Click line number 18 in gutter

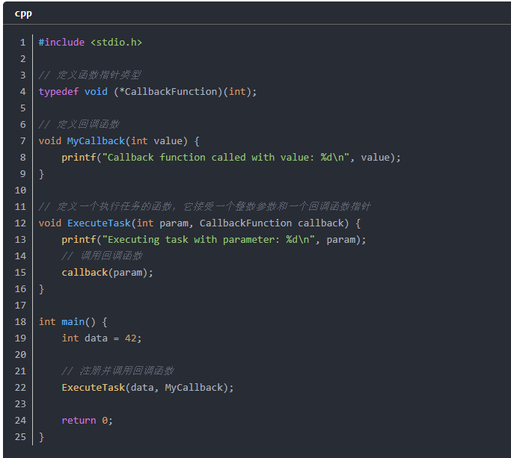20,322
